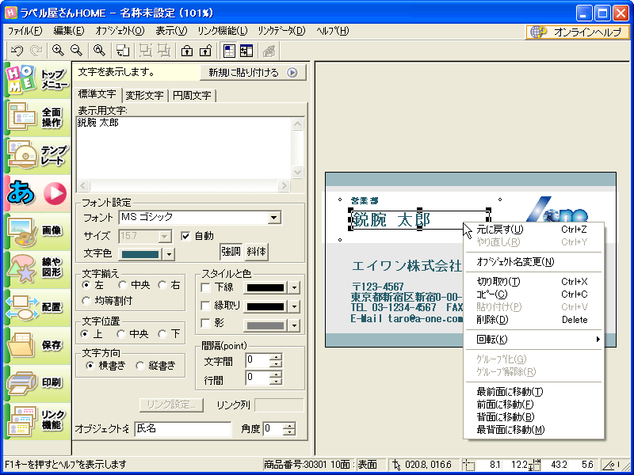Select 縦書き text direction
The height and width of the screenshot is (475, 634).
tap(140, 366)
